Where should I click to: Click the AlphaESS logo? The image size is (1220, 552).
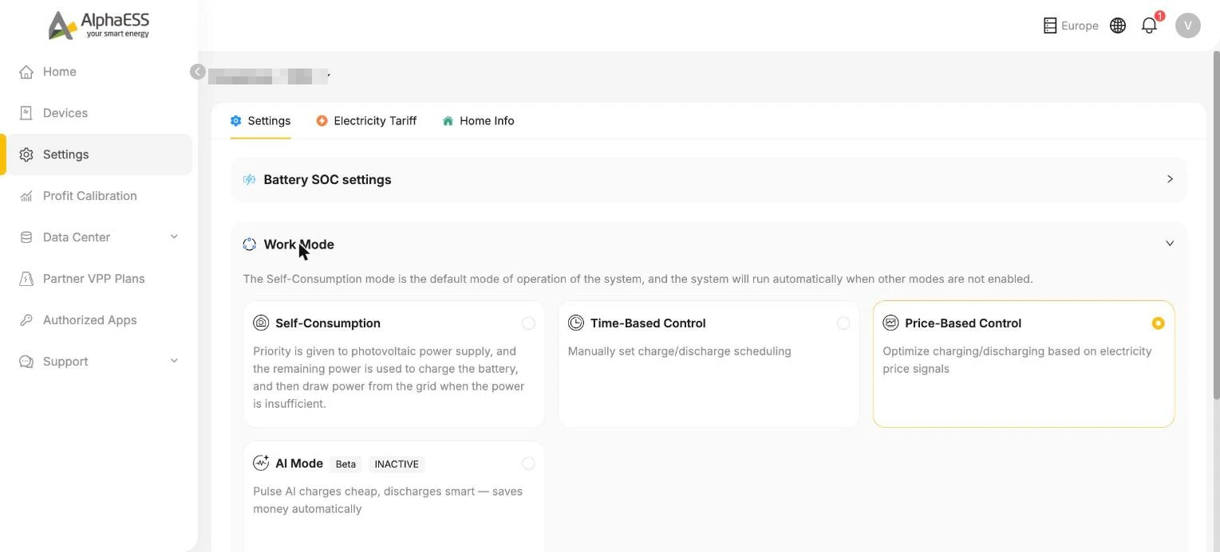pos(99,25)
